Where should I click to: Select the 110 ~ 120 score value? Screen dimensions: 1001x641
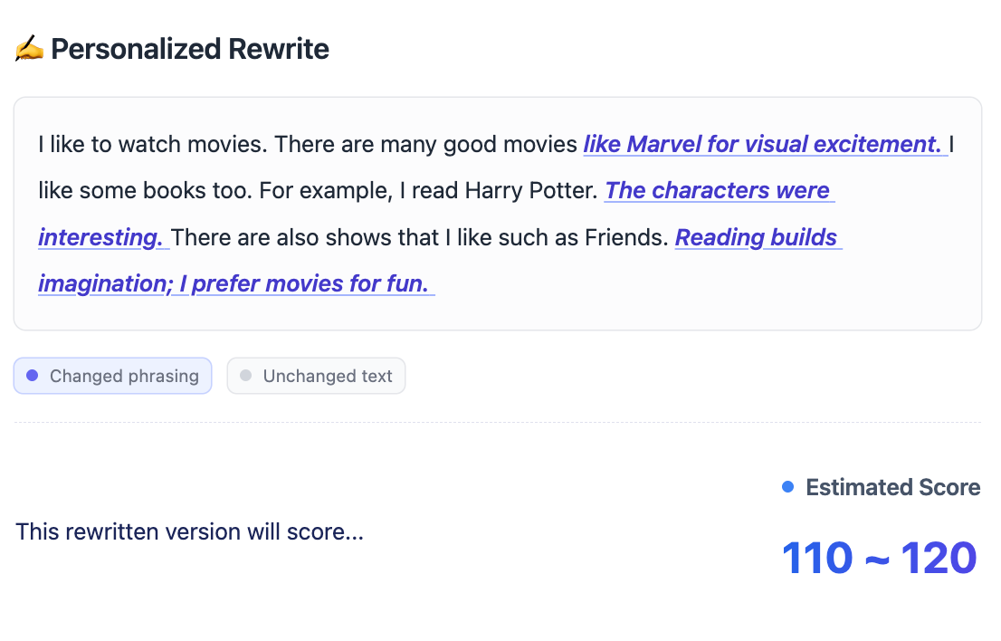(879, 558)
